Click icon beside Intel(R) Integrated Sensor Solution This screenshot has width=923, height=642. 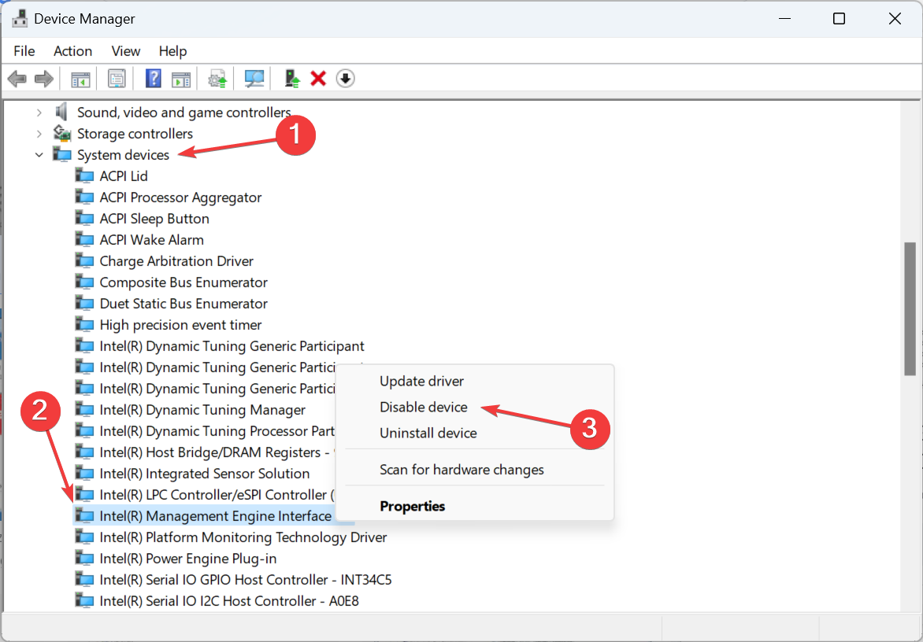84,474
